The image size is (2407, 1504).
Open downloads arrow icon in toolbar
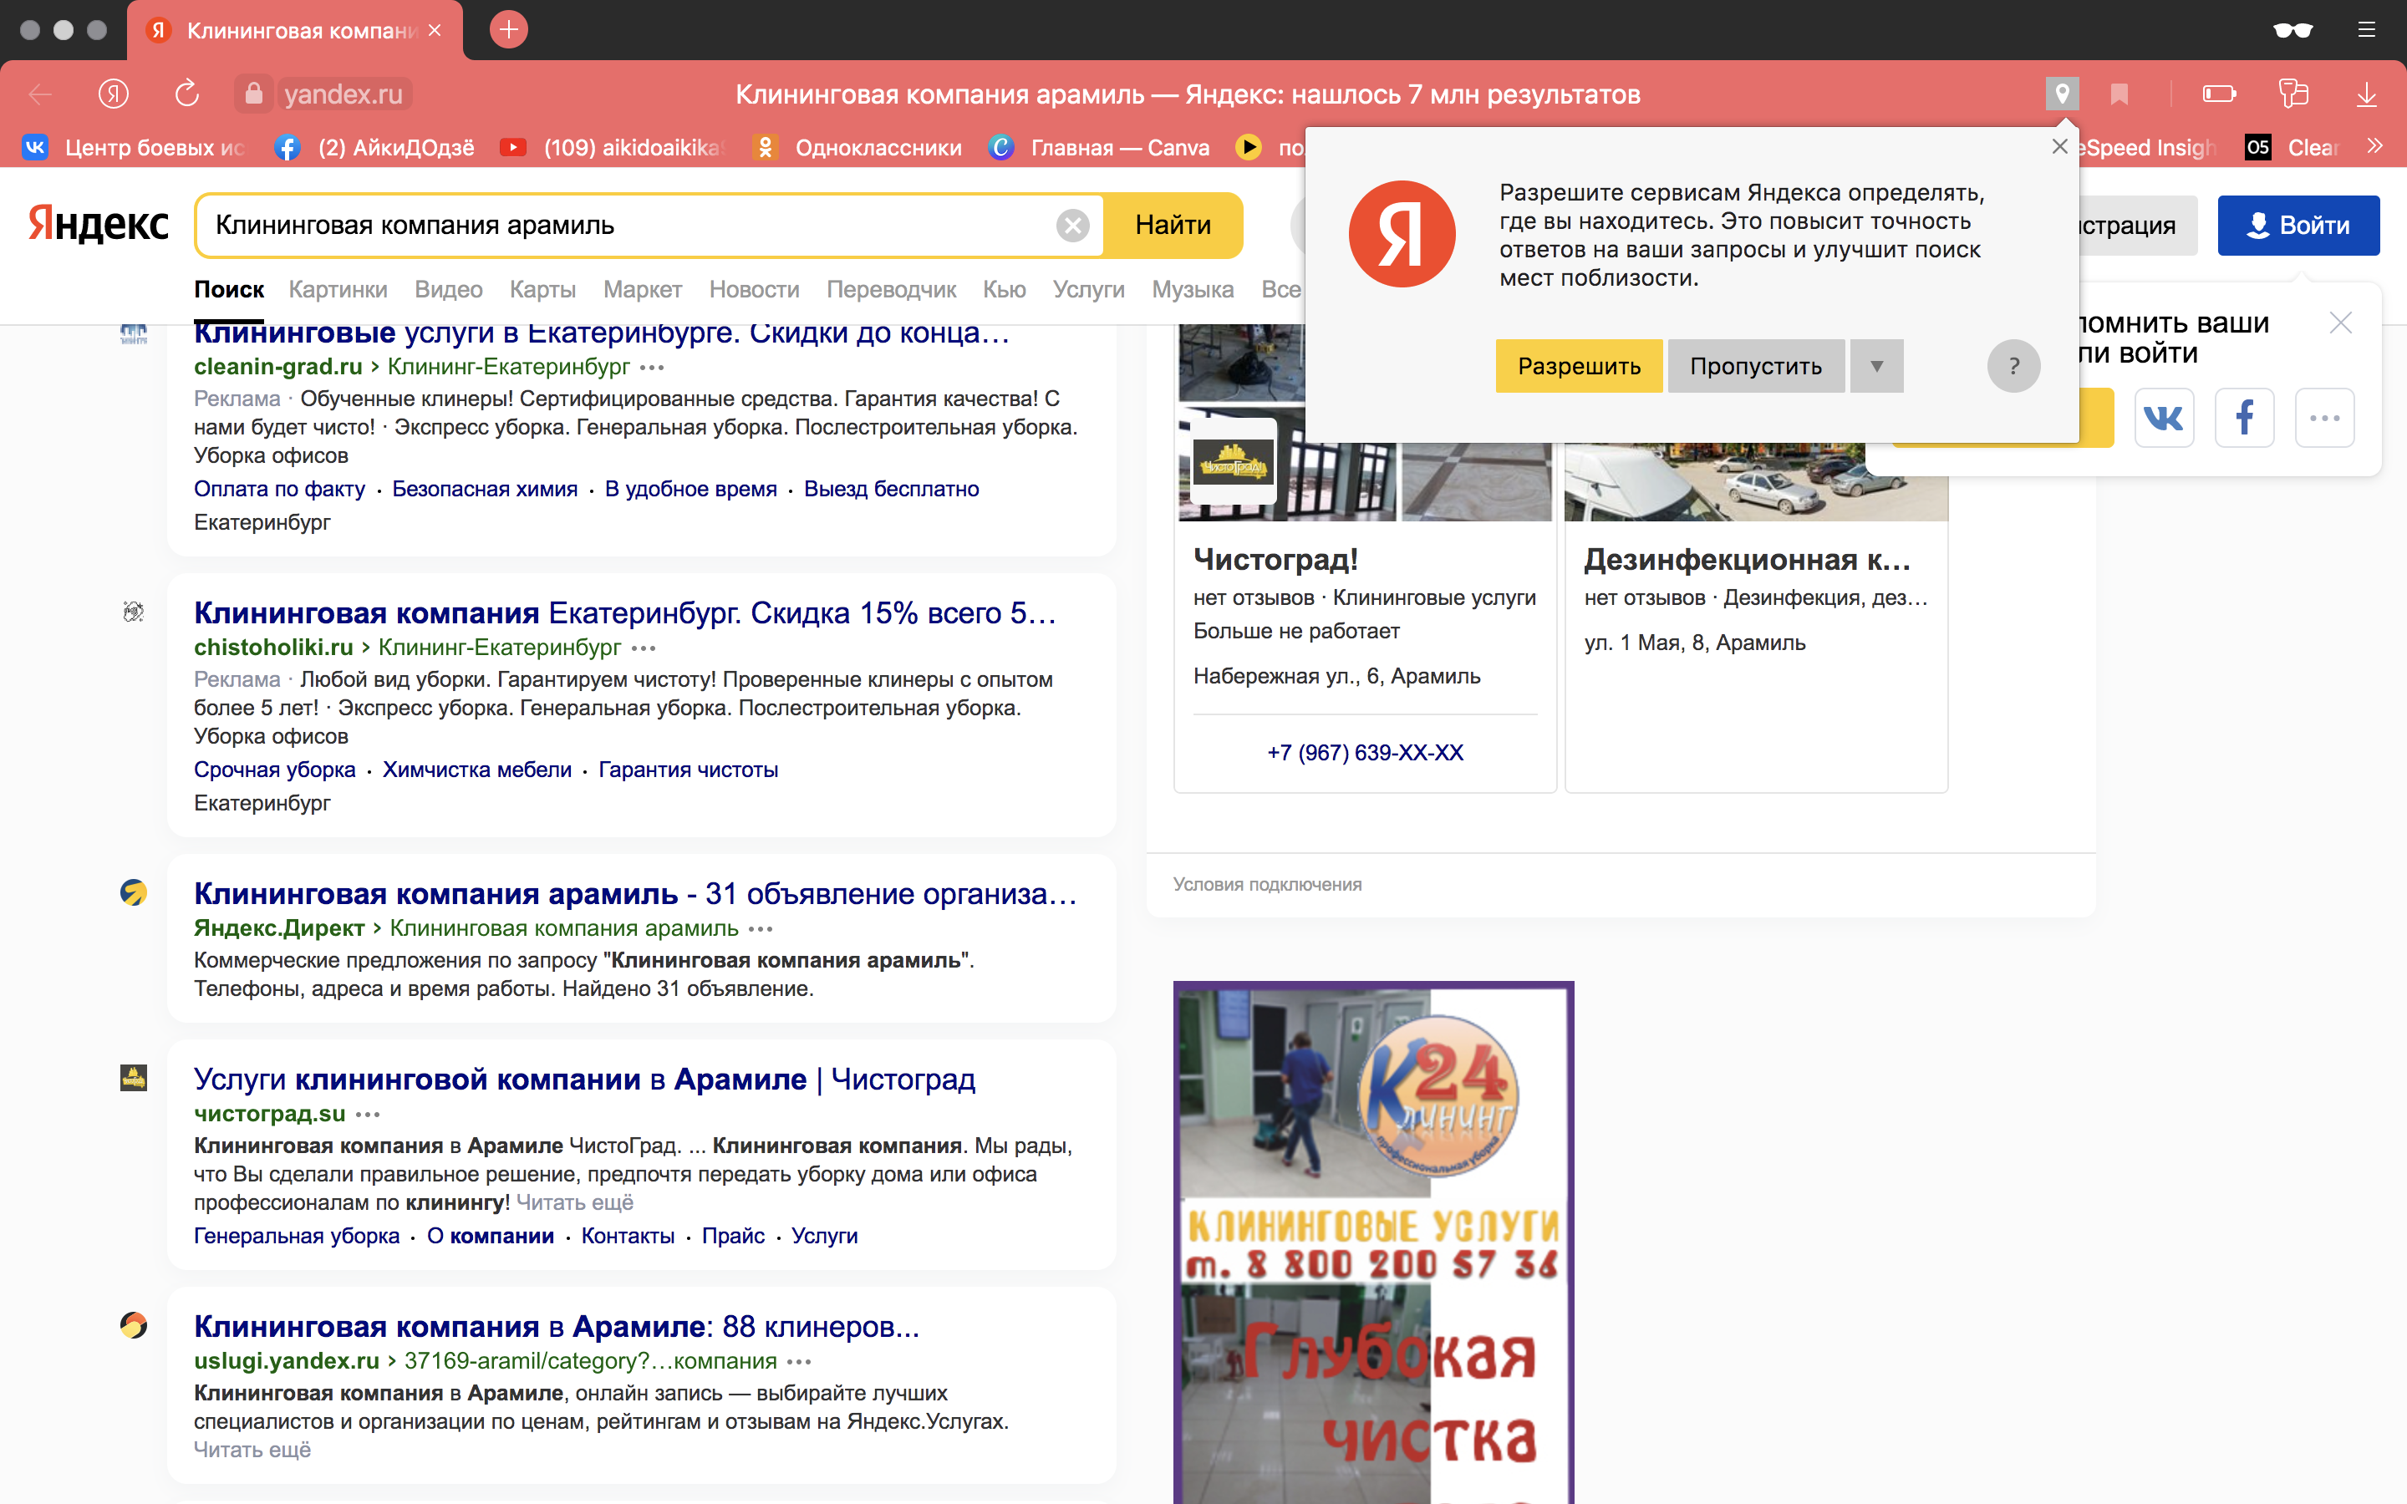pyautogui.click(x=2366, y=94)
